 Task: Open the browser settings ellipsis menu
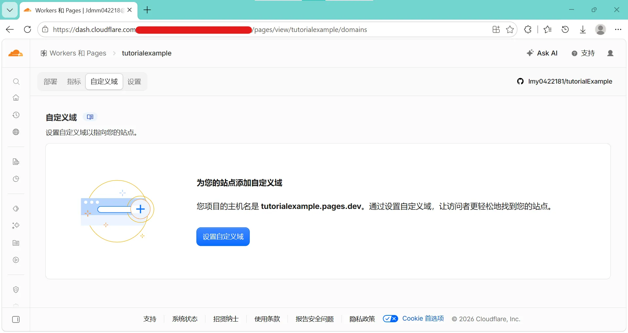618,29
